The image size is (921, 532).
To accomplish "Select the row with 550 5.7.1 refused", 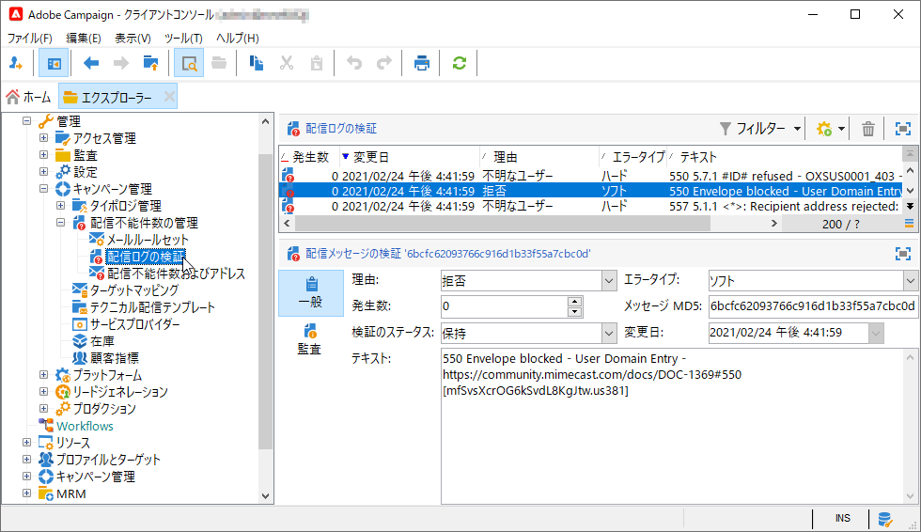I will pos(590,176).
